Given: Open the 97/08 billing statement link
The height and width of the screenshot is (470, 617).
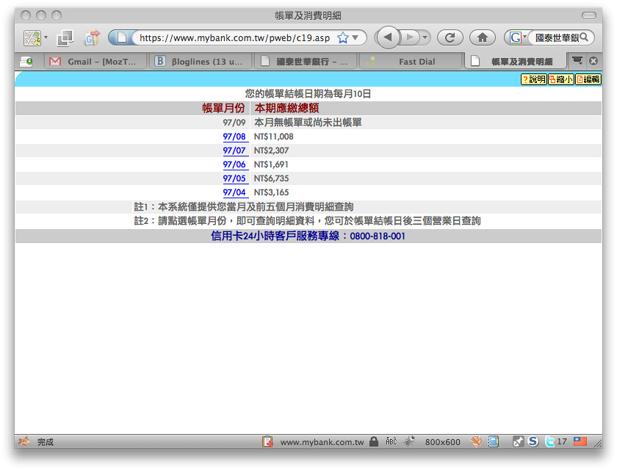Looking at the screenshot, I should pos(234,137).
